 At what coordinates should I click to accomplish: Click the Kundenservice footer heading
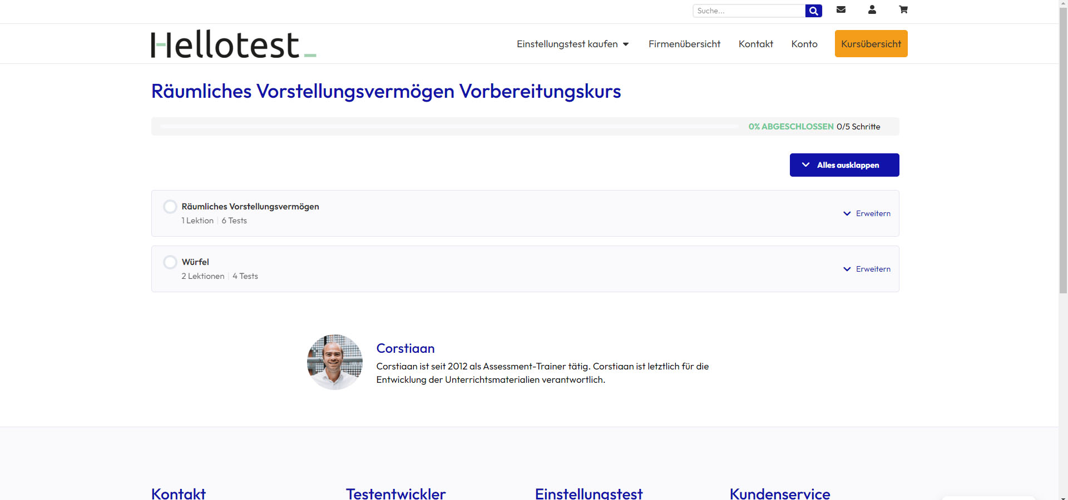tap(780, 493)
